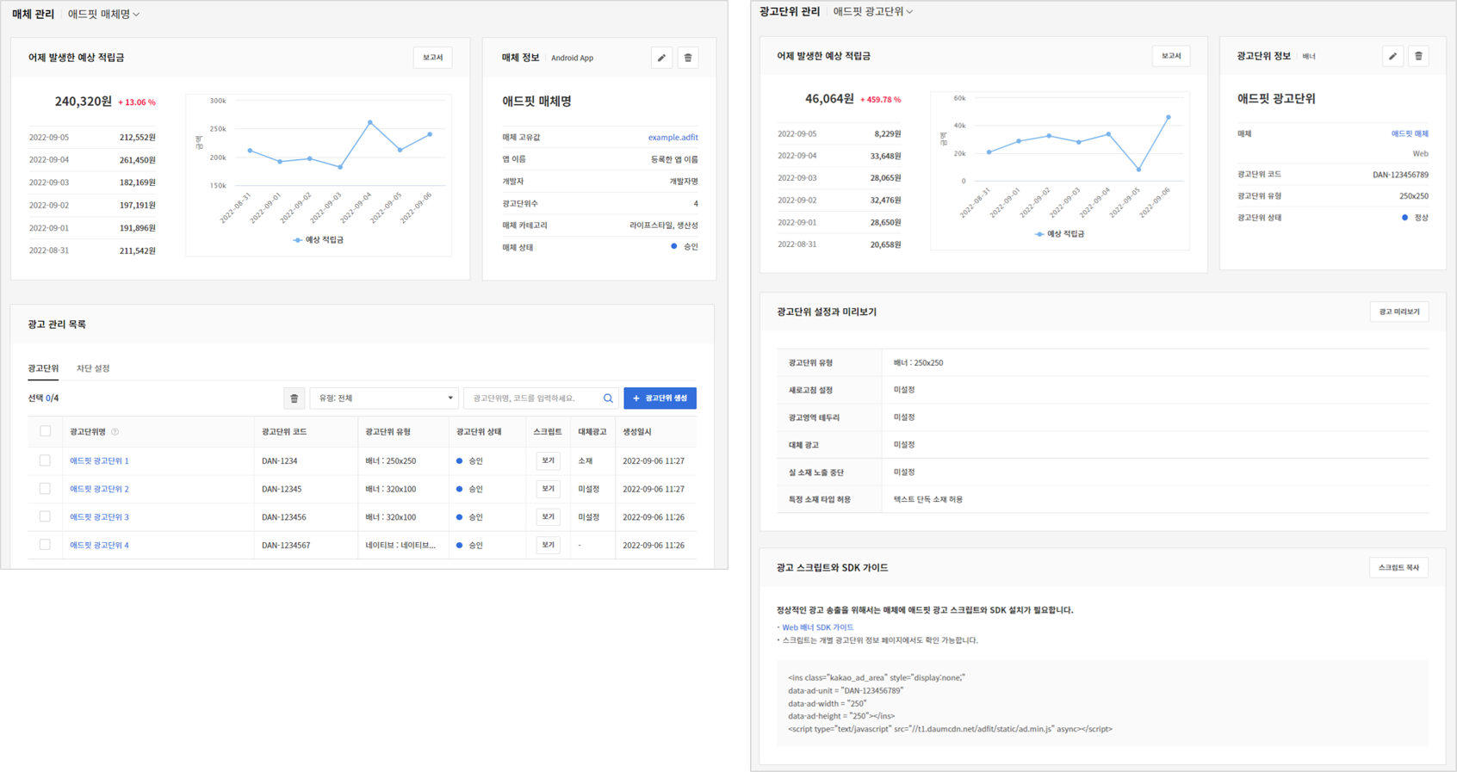Click 보고서 button in 매체 관리 panel

pyautogui.click(x=432, y=58)
